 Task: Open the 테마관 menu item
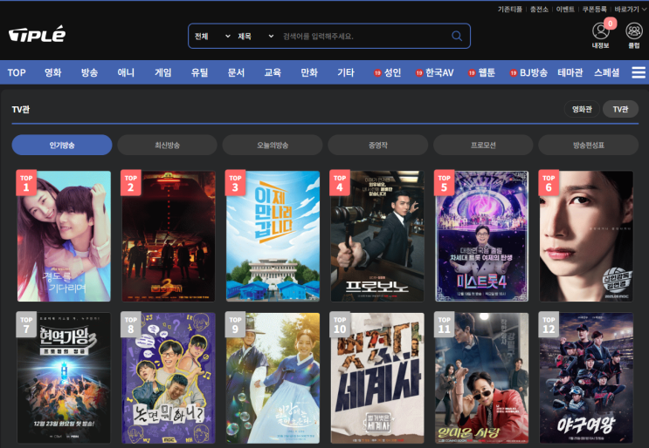pyautogui.click(x=570, y=72)
